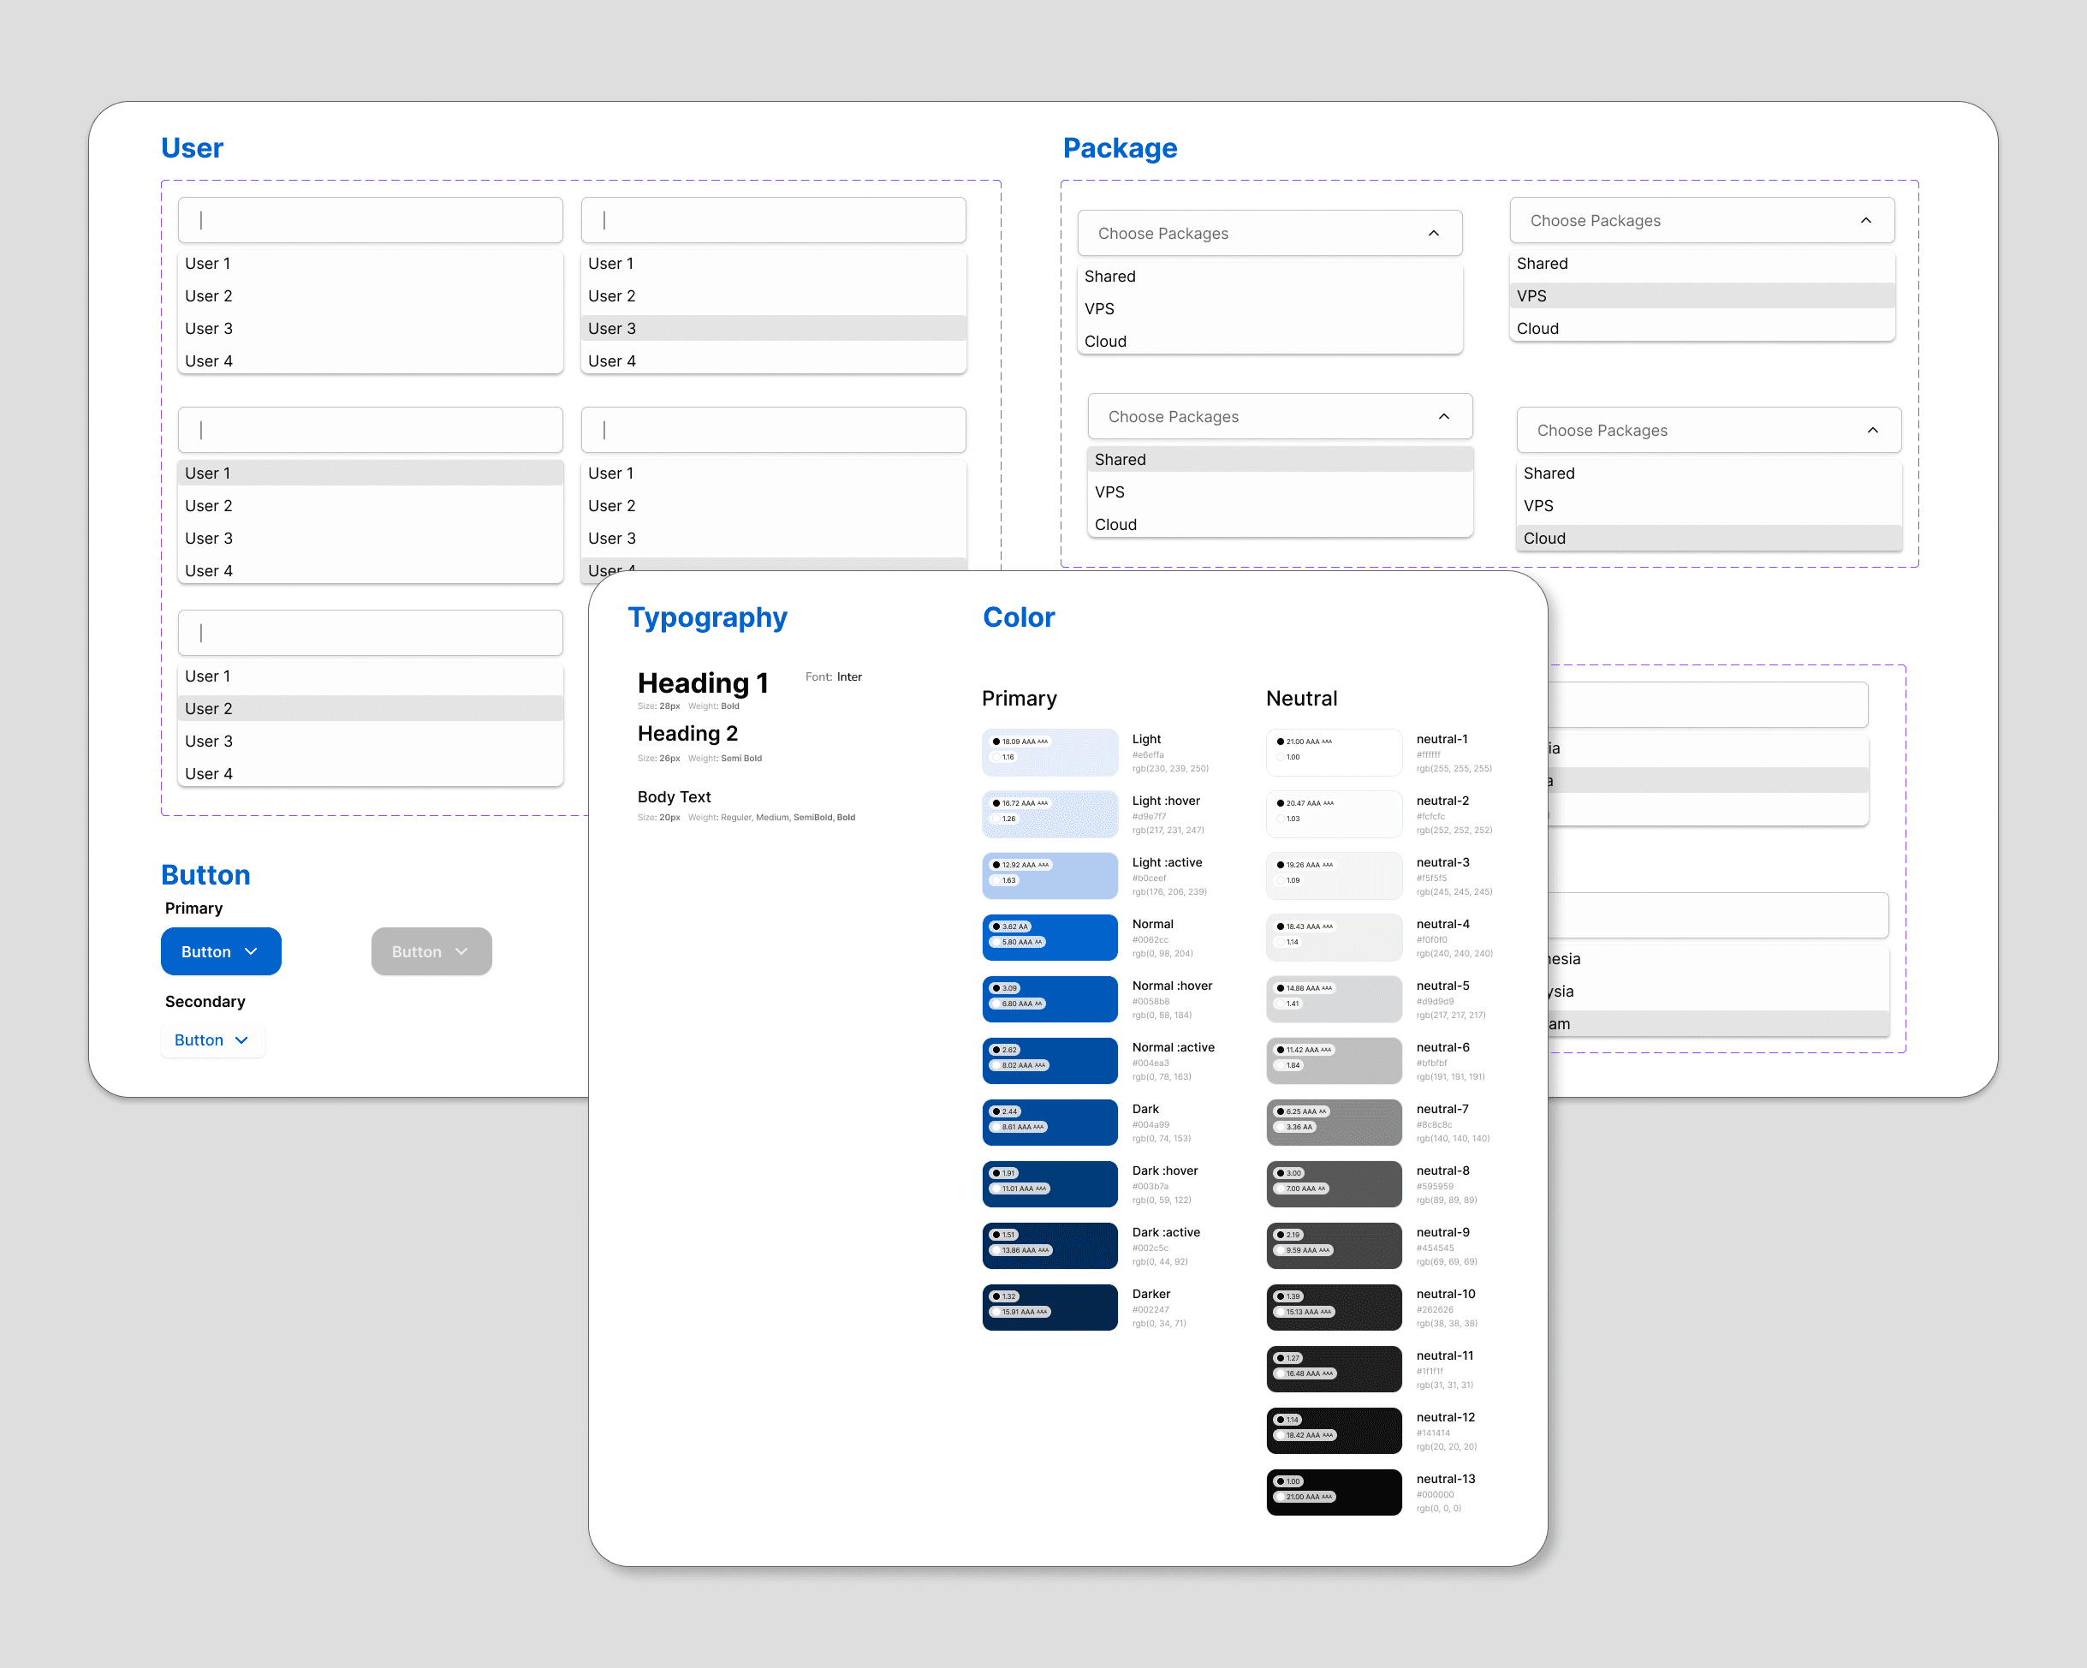Focus the bottom user search input field
Viewport: 2087px width, 1668px height.
(x=370, y=632)
